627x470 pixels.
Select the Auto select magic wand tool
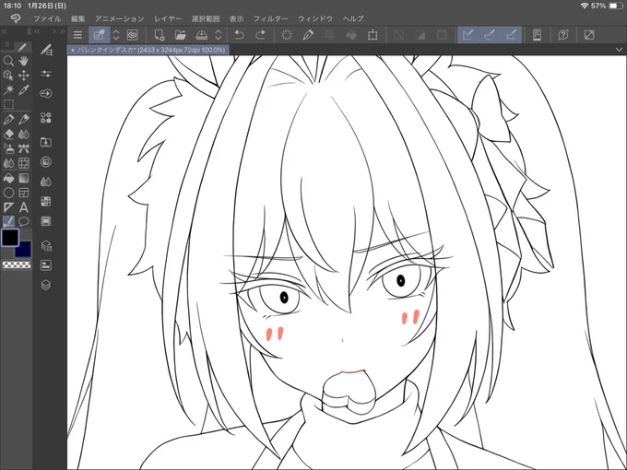pos(8,89)
